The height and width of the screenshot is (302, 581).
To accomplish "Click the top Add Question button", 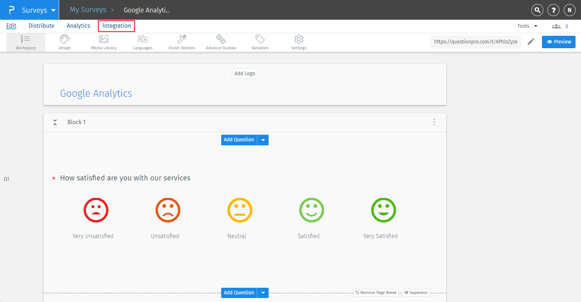I will pyautogui.click(x=239, y=140).
